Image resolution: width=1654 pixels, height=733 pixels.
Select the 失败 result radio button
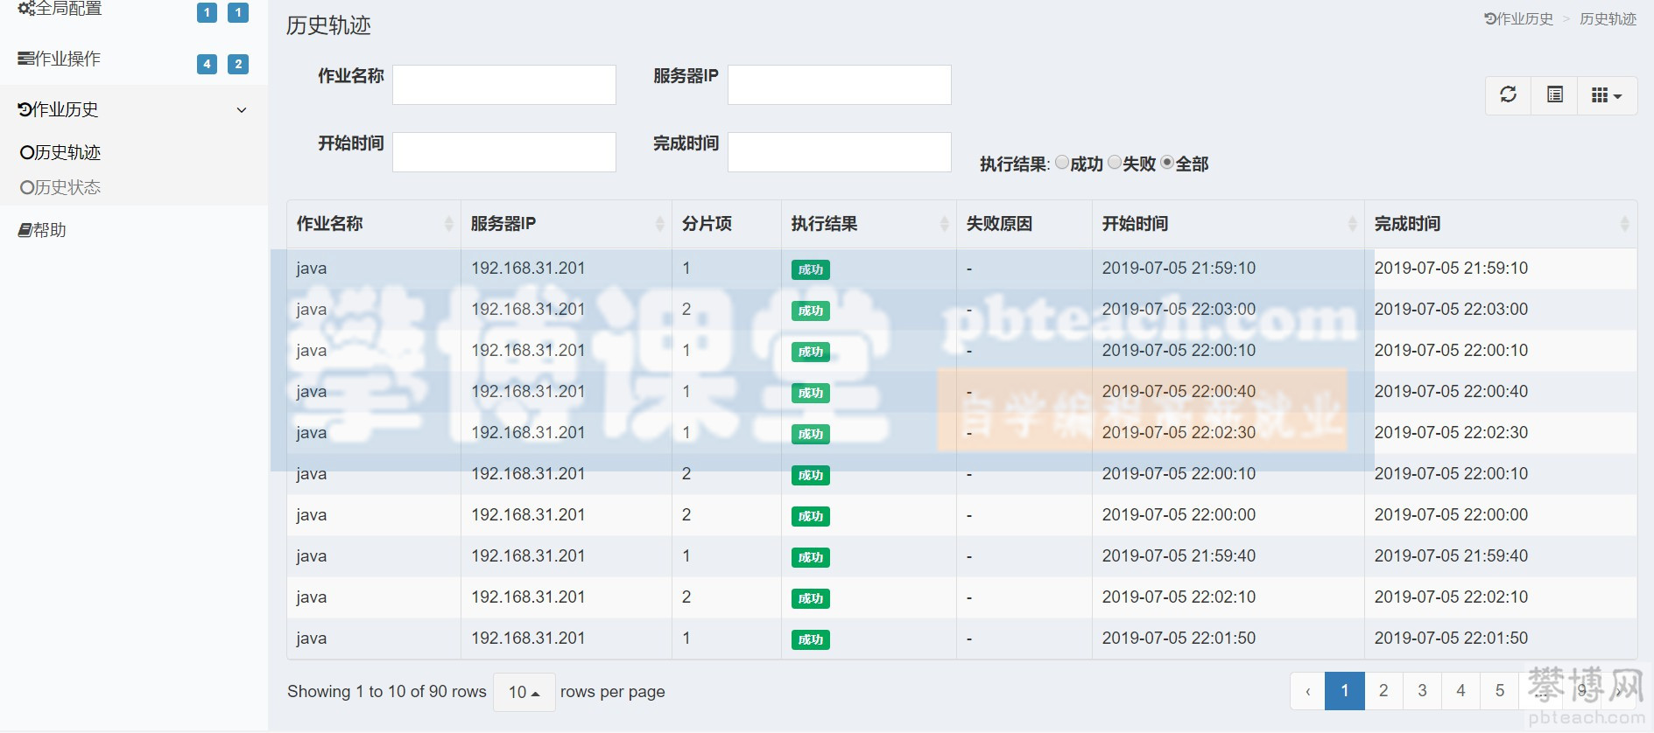pyautogui.click(x=1115, y=163)
